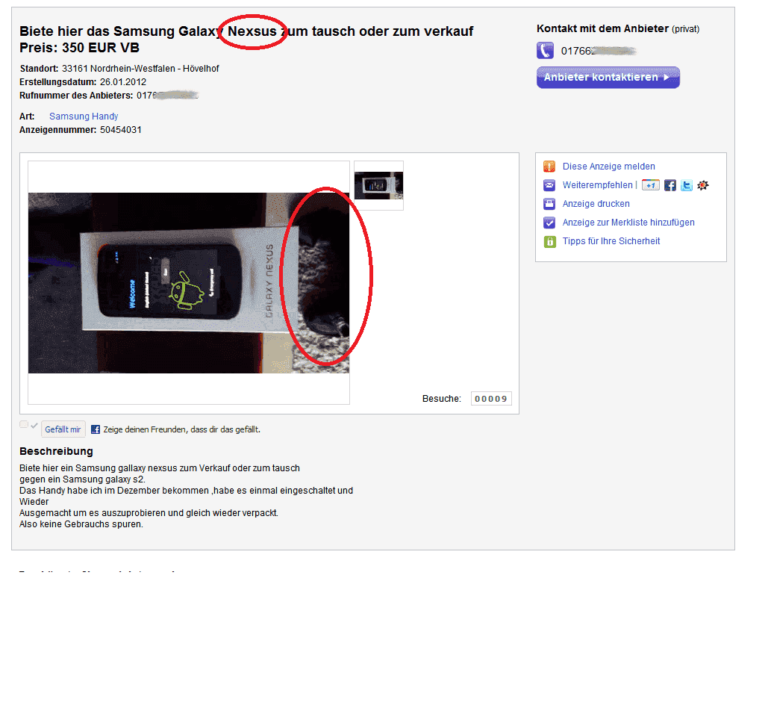
Task: Click the Besuche counter showing 00009
Action: pyautogui.click(x=490, y=399)
